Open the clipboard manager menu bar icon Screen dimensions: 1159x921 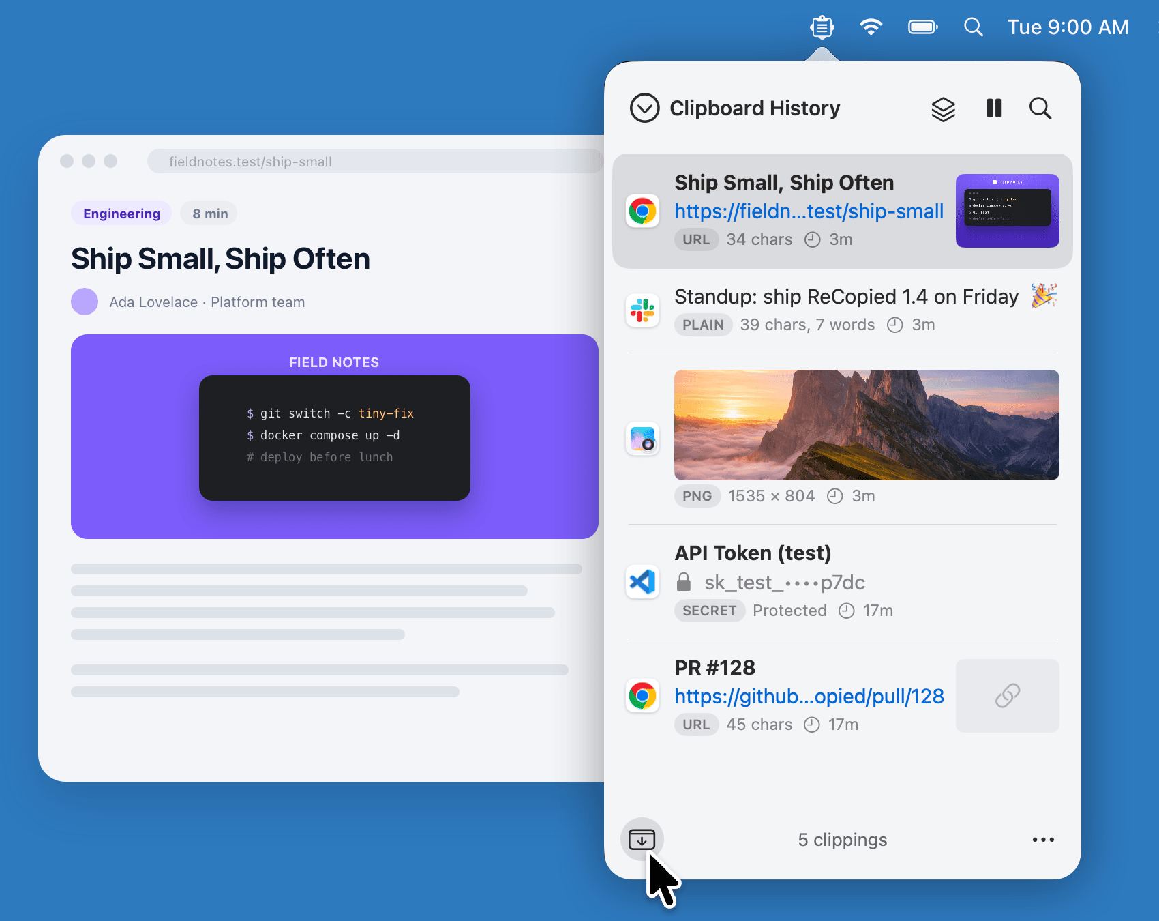pyautogui.click(x=822, y=27)
